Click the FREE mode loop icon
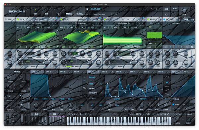The height and width of the screenshot is (130, 199). (101, 84)
